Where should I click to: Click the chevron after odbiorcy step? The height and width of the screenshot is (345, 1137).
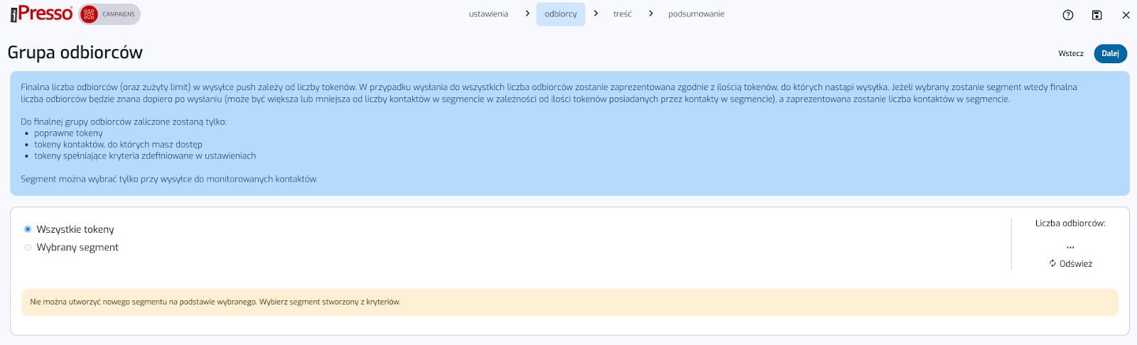596,13
